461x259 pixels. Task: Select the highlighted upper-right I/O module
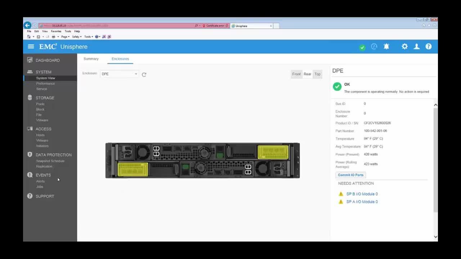[273, 152]
